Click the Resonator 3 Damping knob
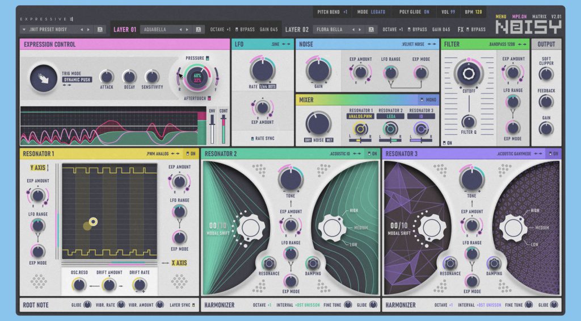The height and width of the screenshot is (321, 581). pos(494,264)
